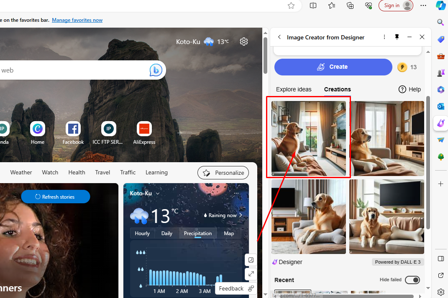Select Learning feed tab

pyautogui.click(x=156, y=172)
